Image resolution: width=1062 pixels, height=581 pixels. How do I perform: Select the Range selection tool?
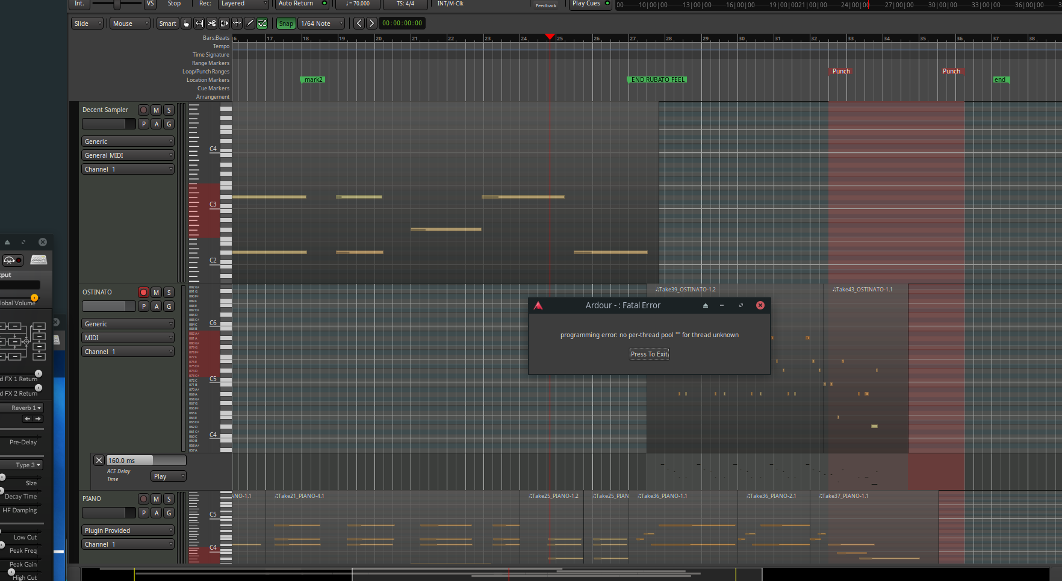click(199, 23)
